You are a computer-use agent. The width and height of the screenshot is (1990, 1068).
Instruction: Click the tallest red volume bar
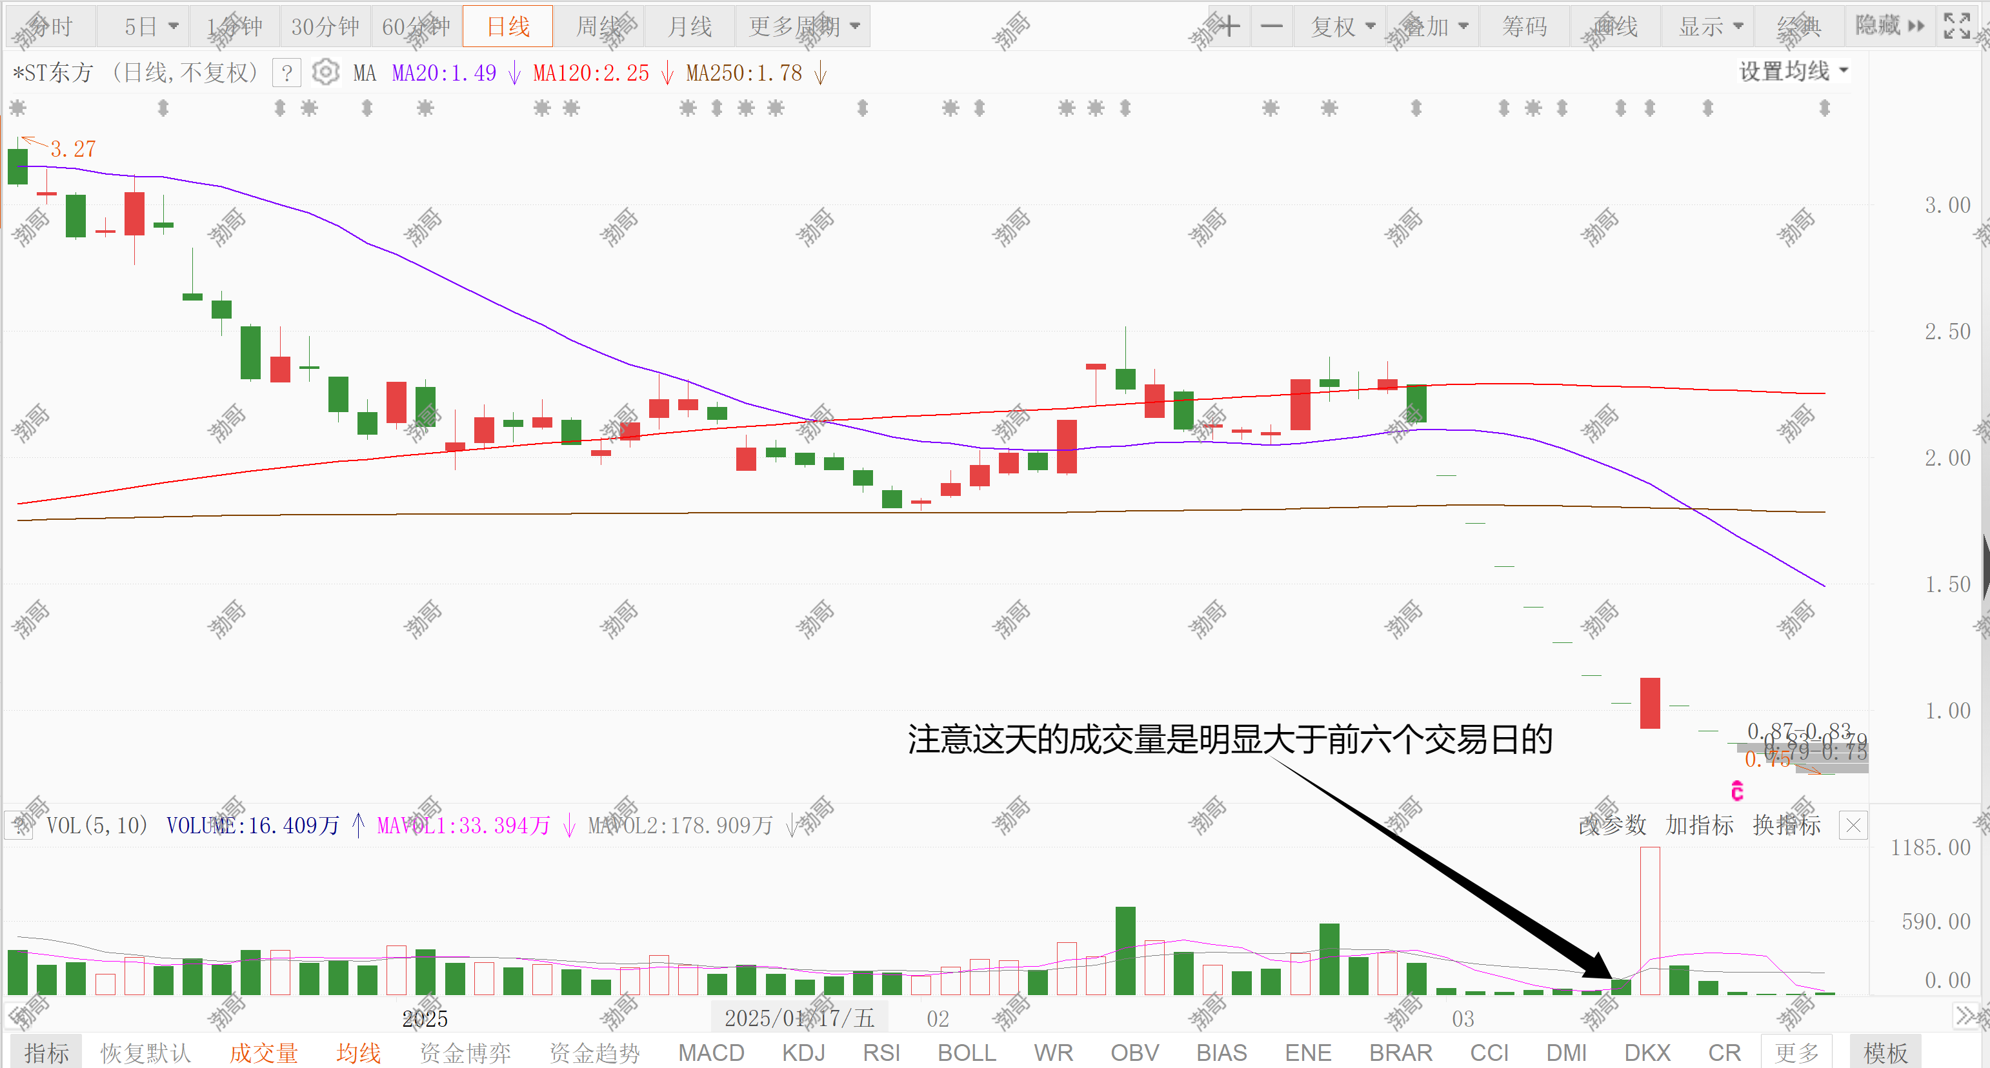click(x=1650, y=919)
